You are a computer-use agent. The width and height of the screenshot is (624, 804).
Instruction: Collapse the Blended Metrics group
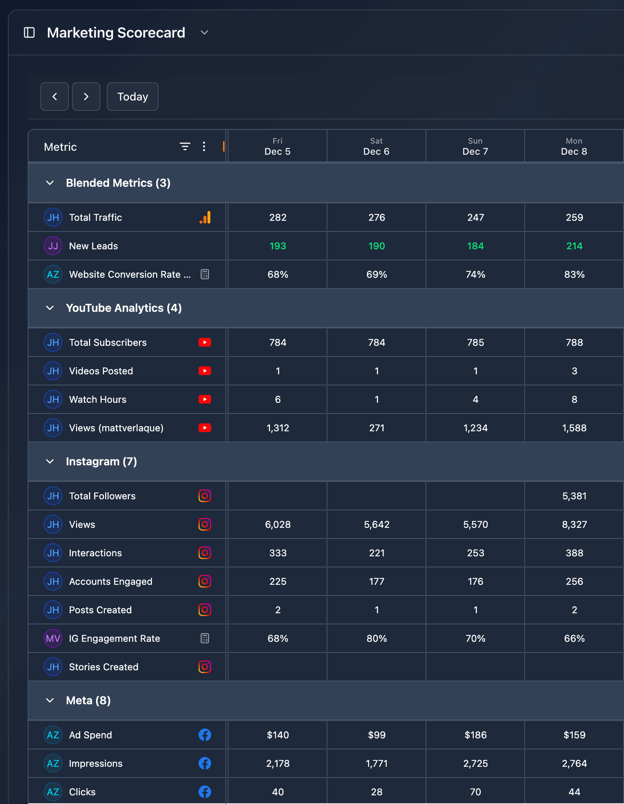point(50,183)
